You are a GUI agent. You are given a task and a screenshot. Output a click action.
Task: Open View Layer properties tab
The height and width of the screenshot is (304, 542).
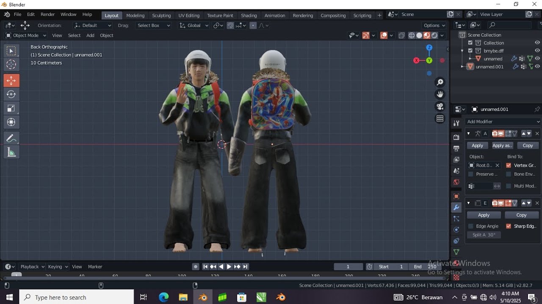(456, 160)
